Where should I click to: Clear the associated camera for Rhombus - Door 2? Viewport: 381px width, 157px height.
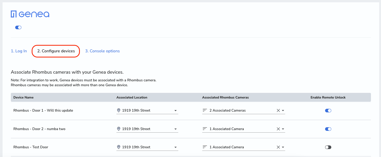pyautogui.click(x=278, y=129)
